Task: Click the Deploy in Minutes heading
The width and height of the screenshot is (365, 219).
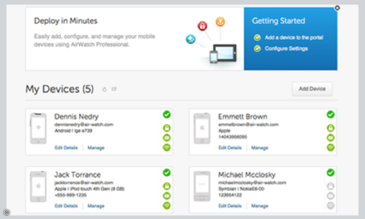Action: [66, 21]
